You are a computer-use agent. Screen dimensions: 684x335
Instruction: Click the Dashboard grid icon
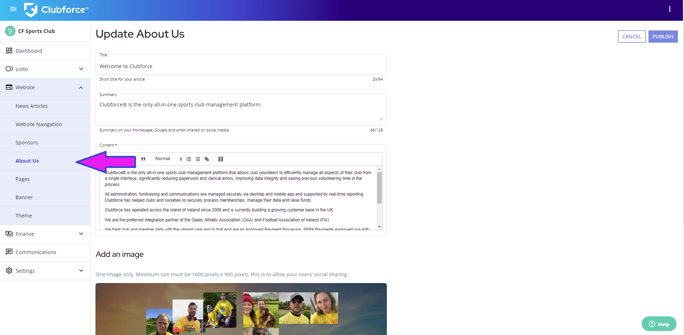point(9,51)
